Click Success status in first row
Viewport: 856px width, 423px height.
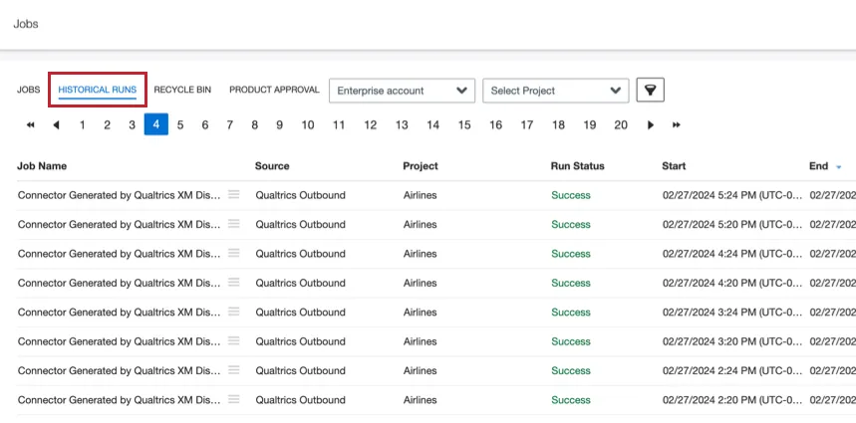pos(571,195)
